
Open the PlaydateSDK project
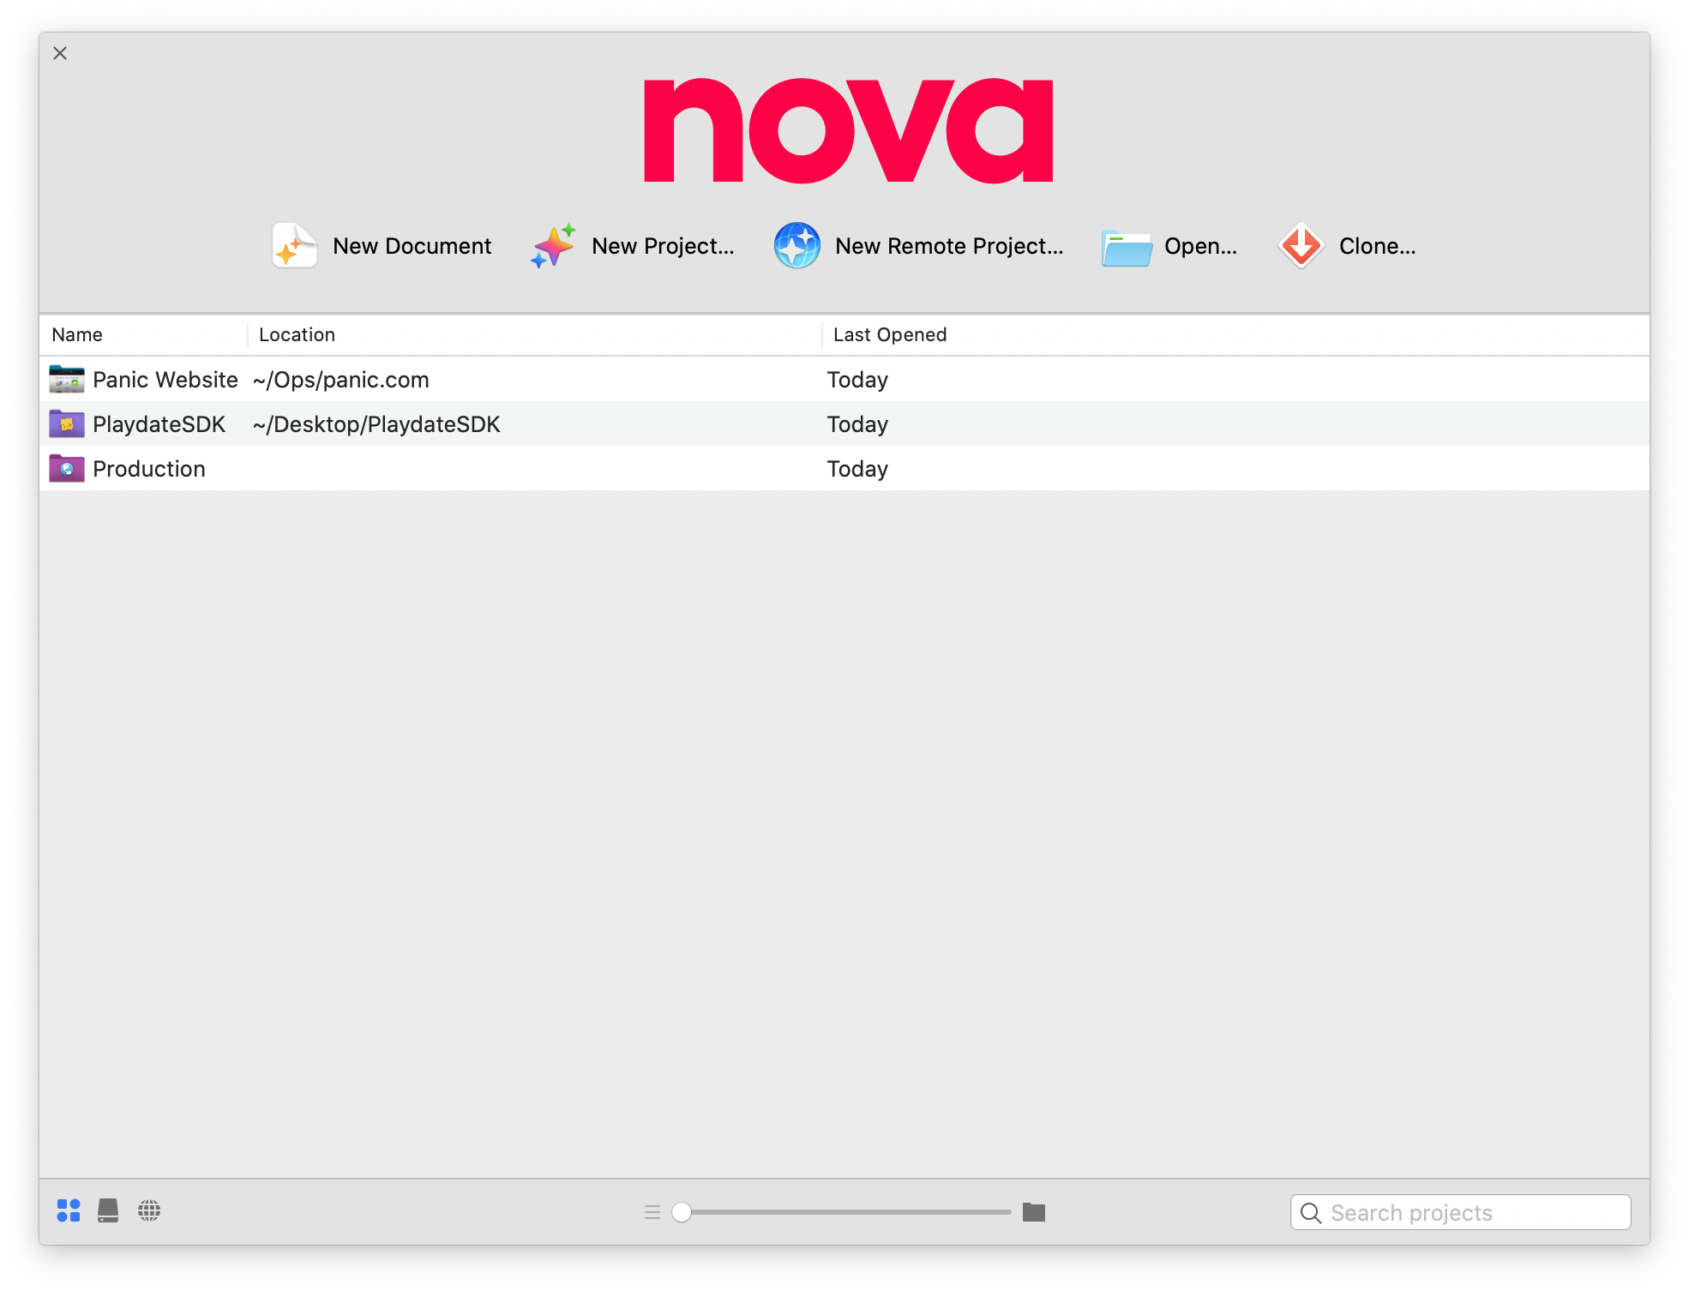(158, 424)
